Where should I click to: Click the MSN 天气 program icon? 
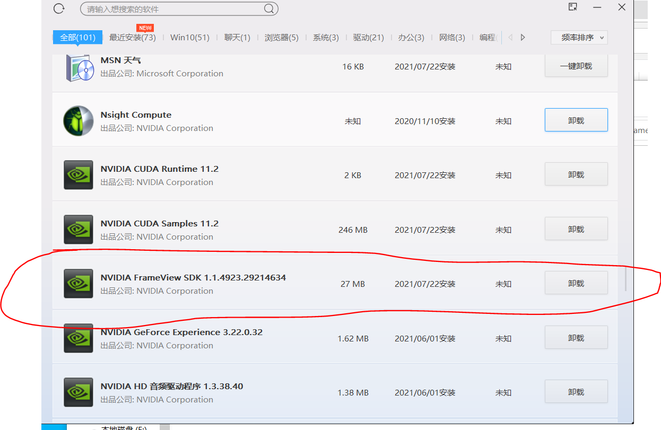79,67
